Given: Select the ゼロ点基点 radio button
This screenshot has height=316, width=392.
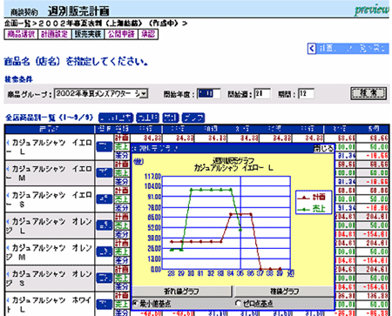Looking at the screenshot, I should click(238, 304).
